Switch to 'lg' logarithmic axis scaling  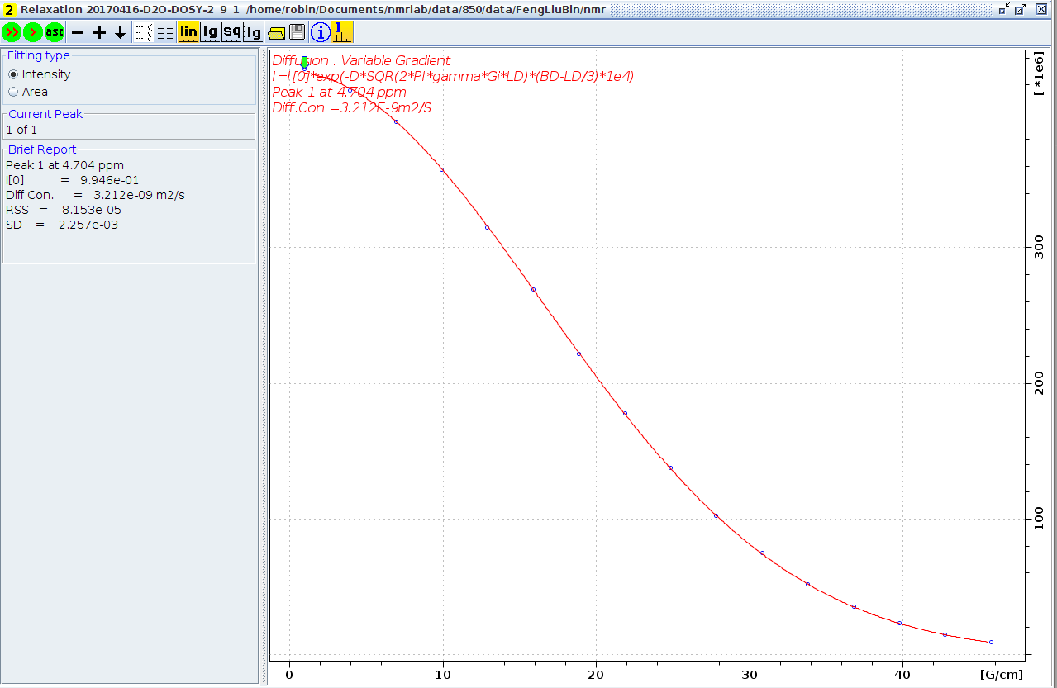(x=210, y=32)
